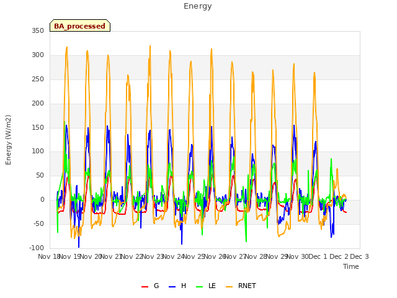Click the -50 y-axis tick label
The image size is (397, 298).
coord(38,223)
